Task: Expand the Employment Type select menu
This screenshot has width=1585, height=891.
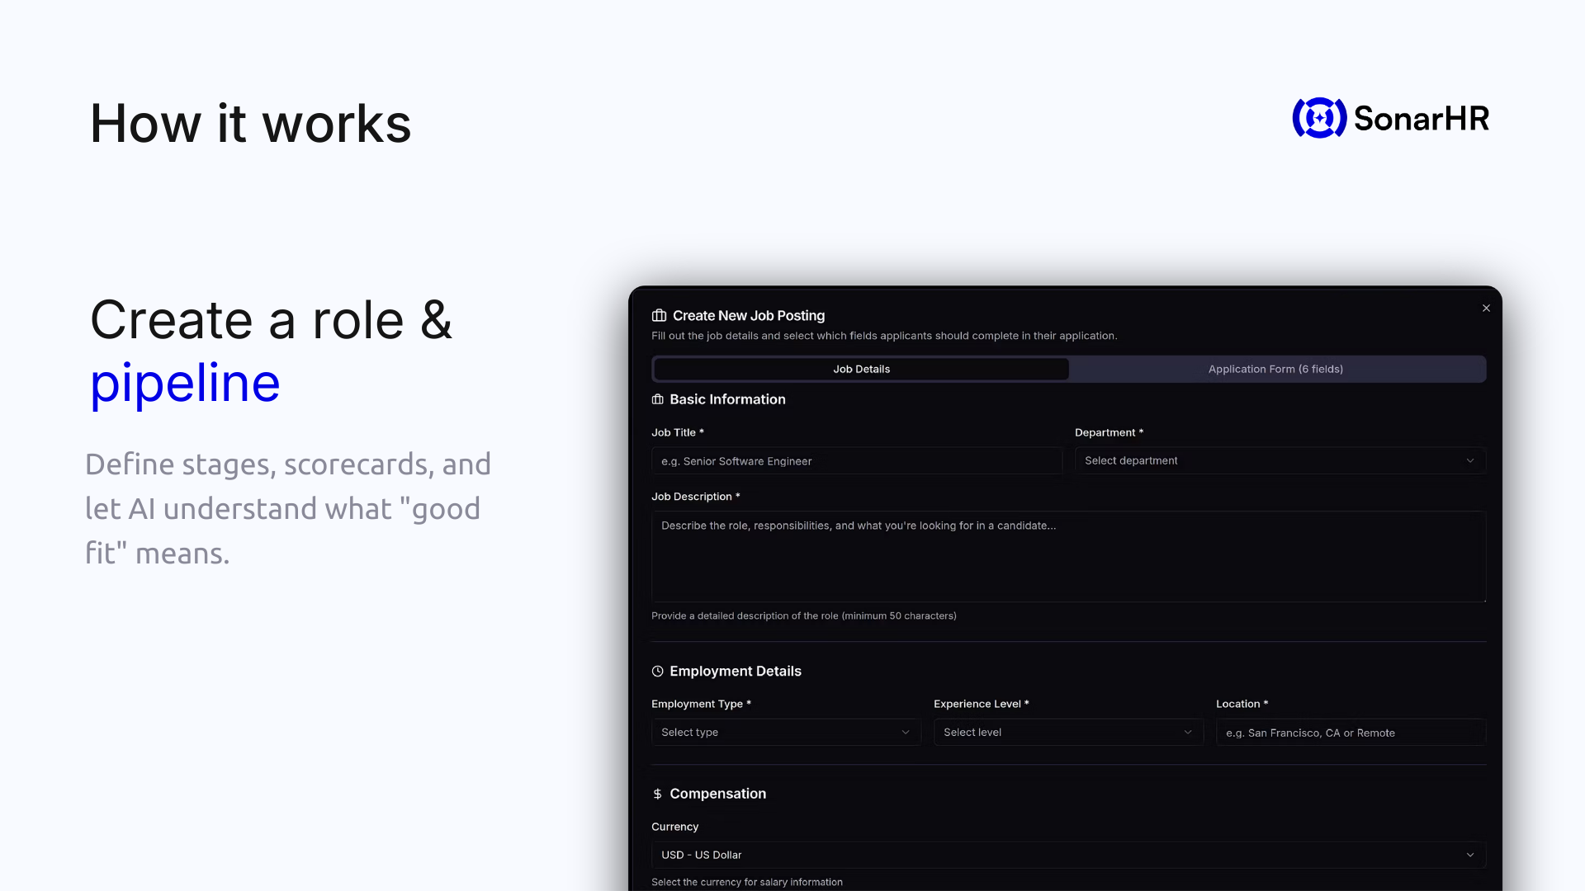Action: tap(785, 732)
